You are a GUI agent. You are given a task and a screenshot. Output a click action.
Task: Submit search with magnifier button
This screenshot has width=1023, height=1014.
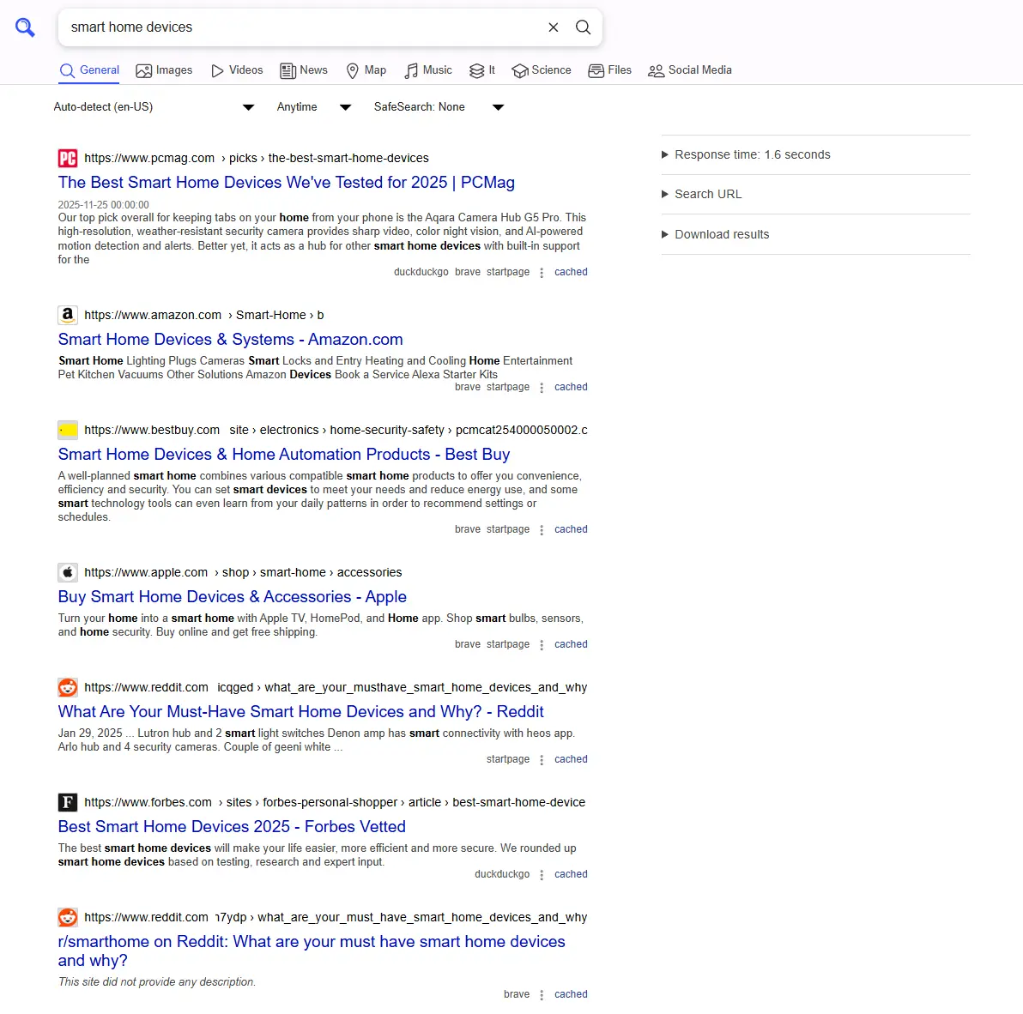tap(584, 27)
